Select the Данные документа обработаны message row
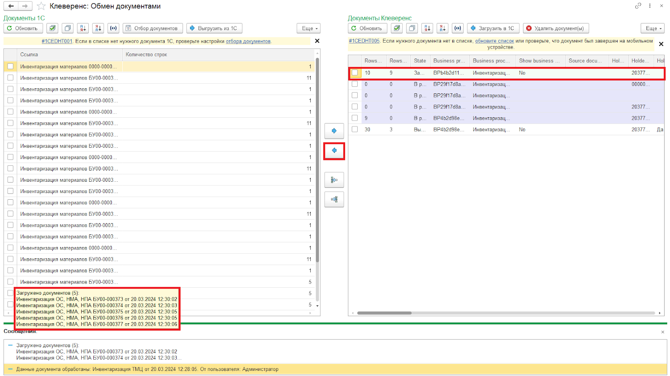The image size is (670, 376). [x=335, y=369]
